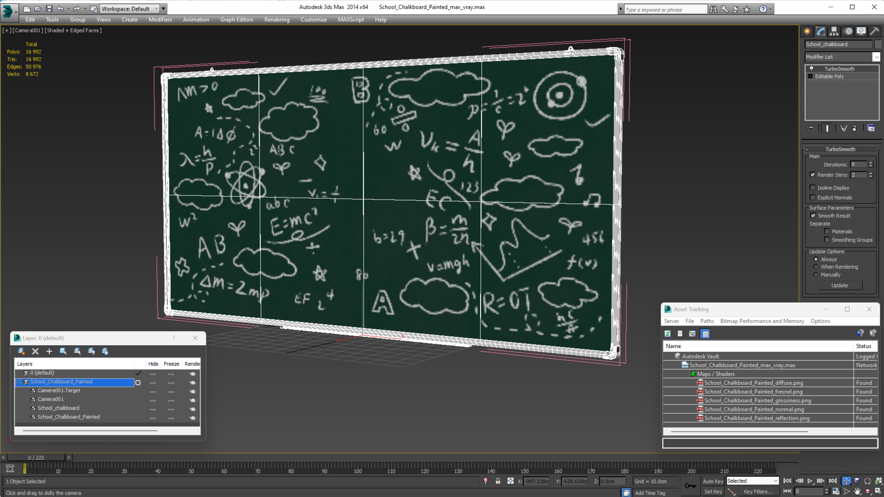Play the animation
This screenshot has height=497, width=884.
[x=810, y=481]
